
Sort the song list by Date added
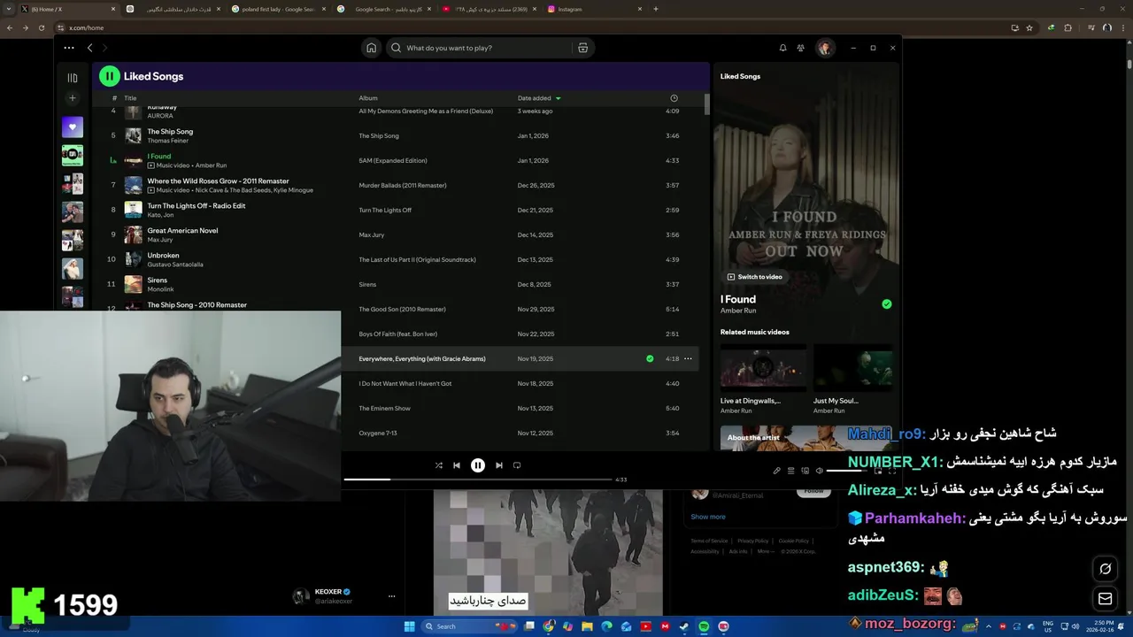[x=539, y=98]
